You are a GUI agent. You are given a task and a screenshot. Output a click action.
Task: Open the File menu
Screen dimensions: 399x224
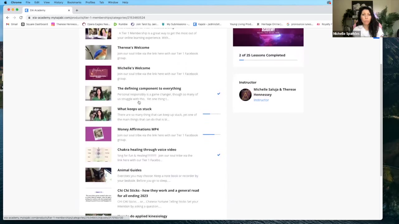(28, 2)
